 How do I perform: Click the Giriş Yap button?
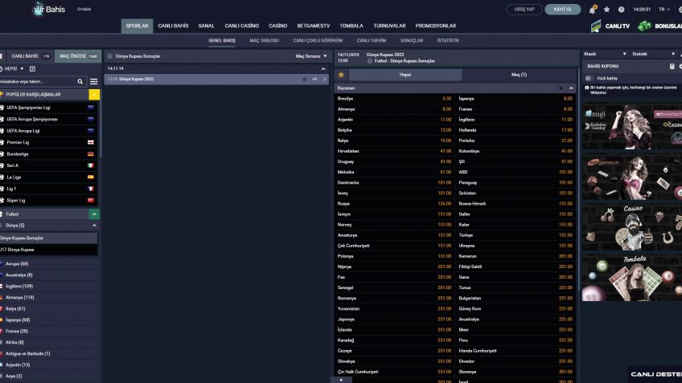[524, 10]
